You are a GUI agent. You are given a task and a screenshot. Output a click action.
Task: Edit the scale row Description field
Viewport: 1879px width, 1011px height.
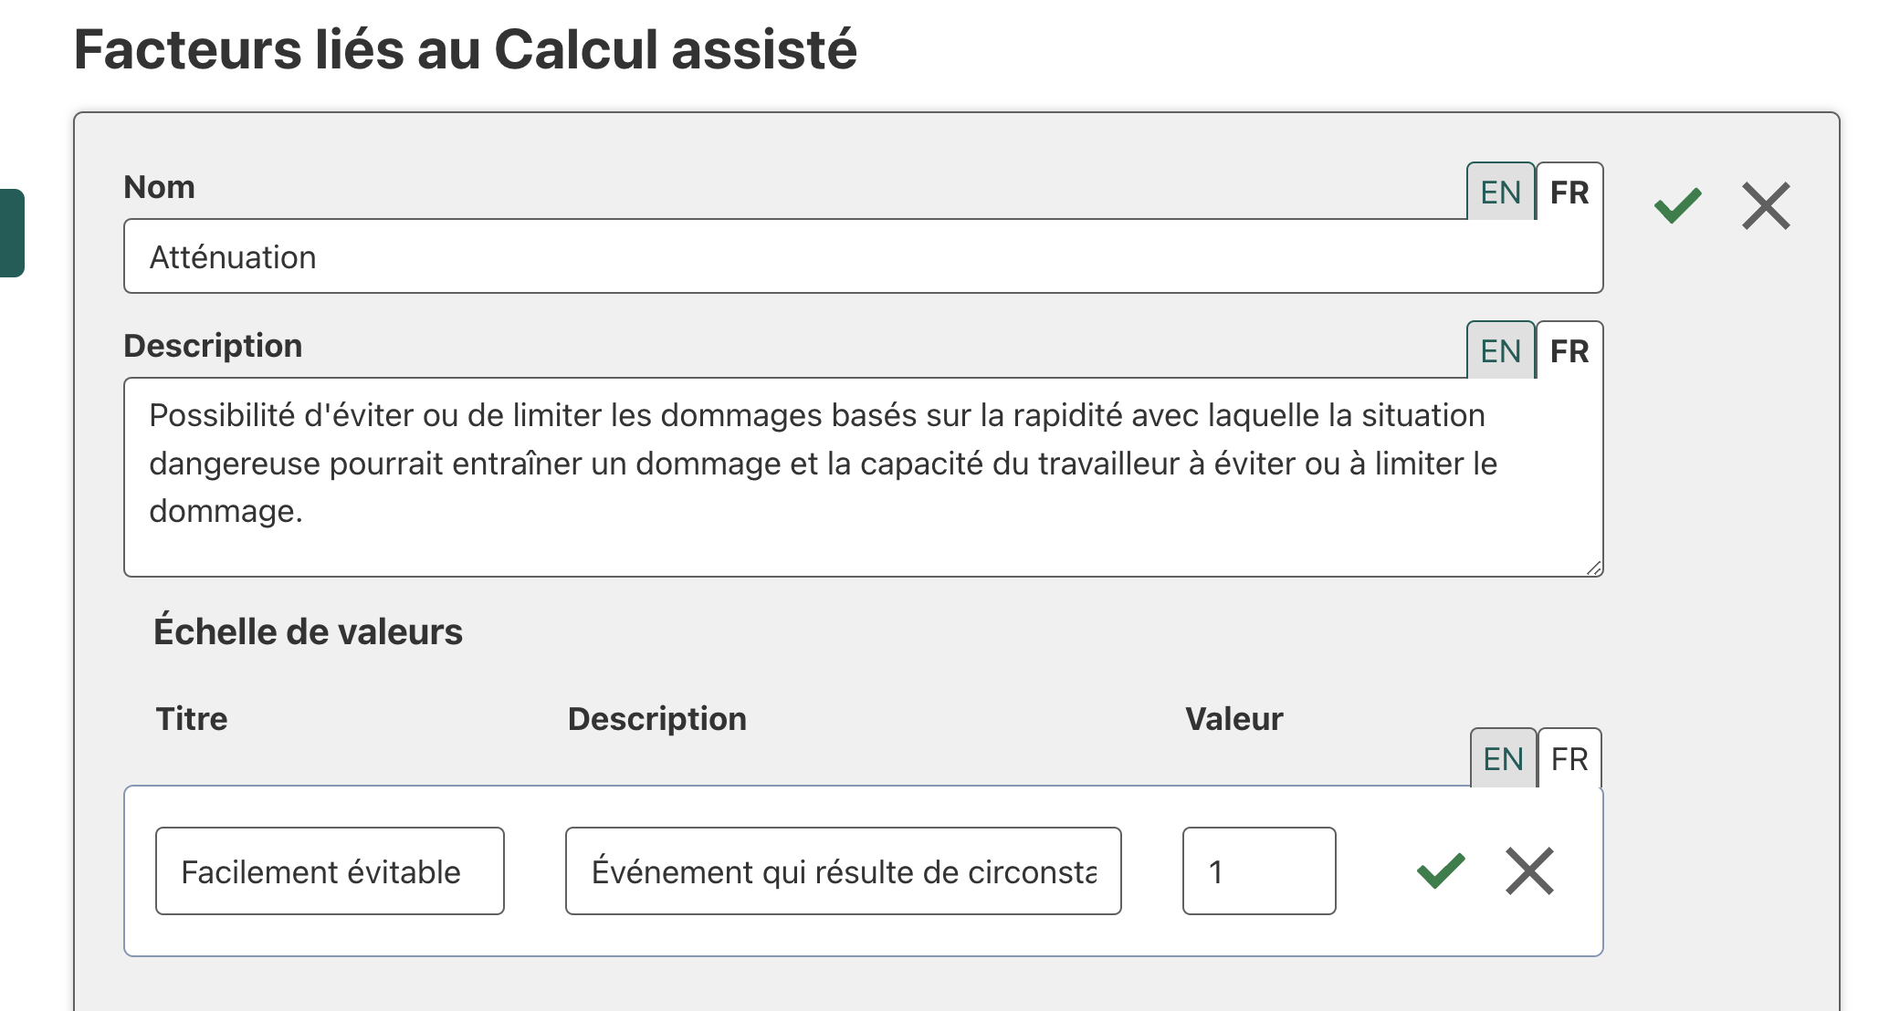point(843,871)
